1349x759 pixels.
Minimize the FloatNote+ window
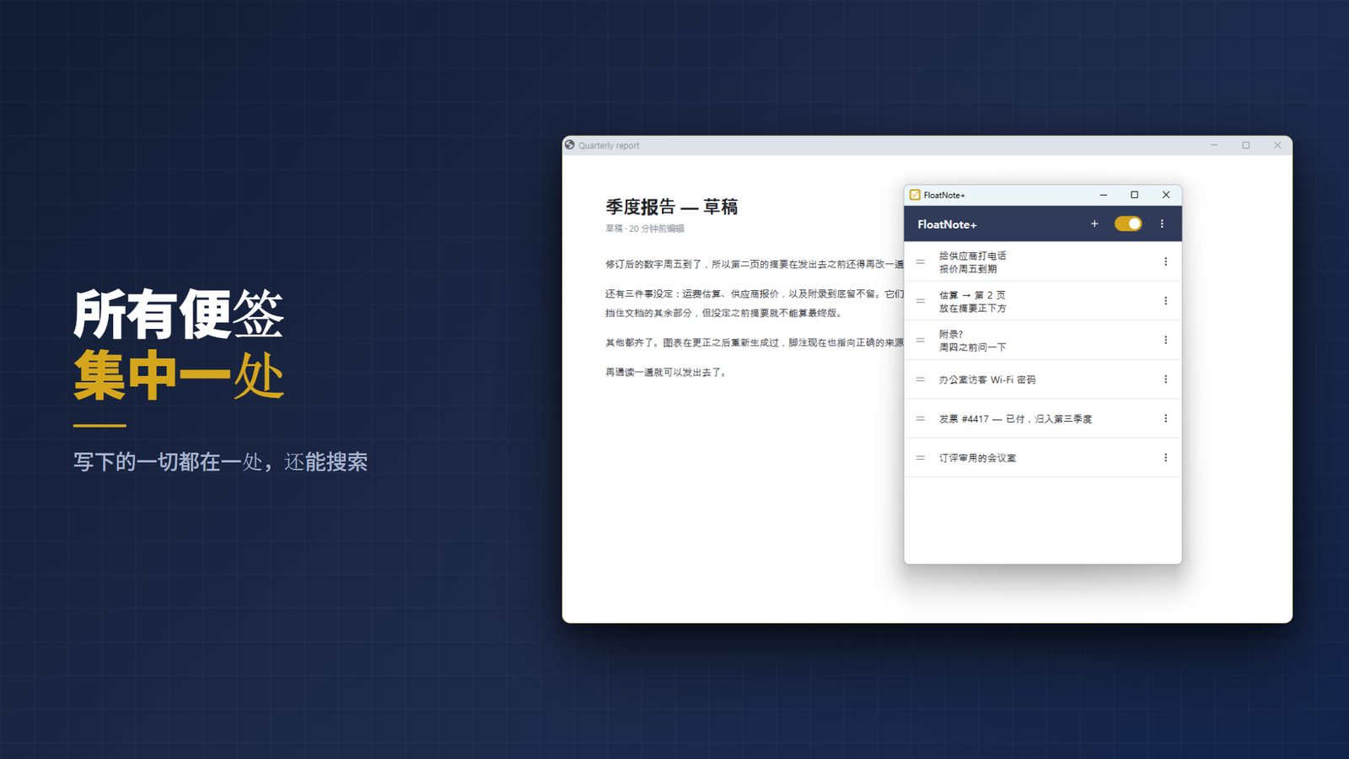[1103, 195]
